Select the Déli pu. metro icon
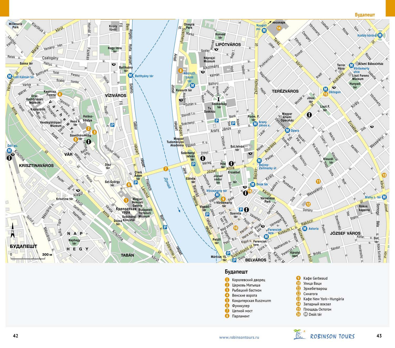395x348 pixels. pos(9,150)
